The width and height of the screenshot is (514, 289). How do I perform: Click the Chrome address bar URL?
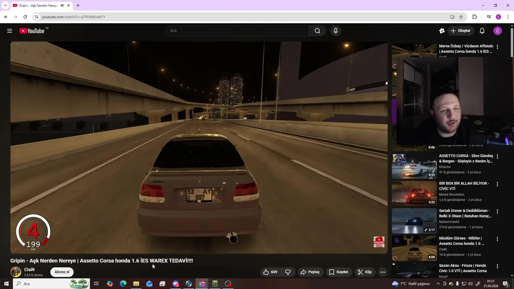pos(73,17)
